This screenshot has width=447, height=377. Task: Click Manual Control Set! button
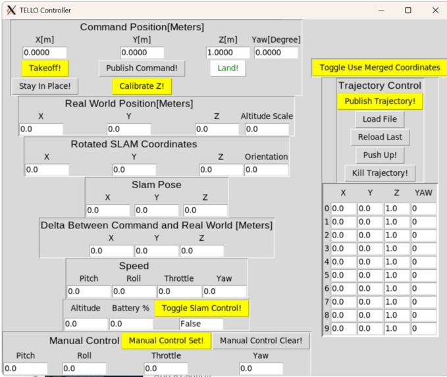coord(166,341)
